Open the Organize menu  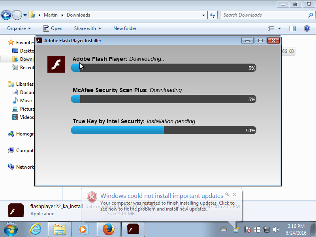pyautogui.click(x=19, y=28)
